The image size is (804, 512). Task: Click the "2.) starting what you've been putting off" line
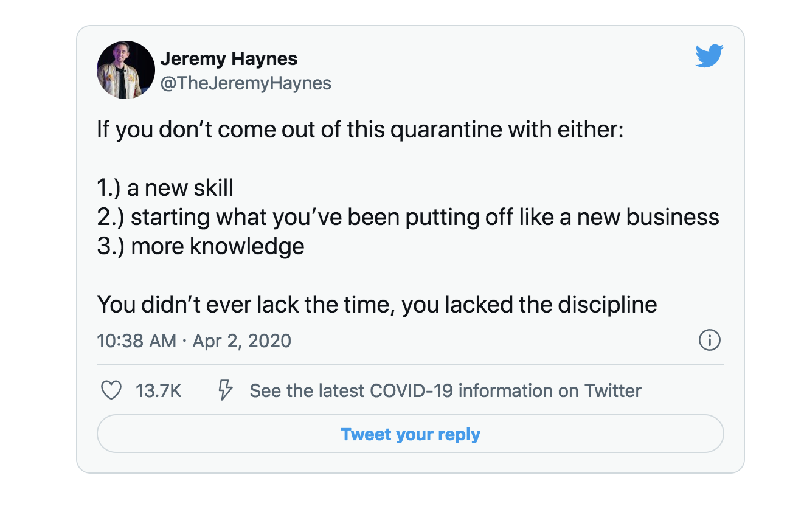pos(407,217)
